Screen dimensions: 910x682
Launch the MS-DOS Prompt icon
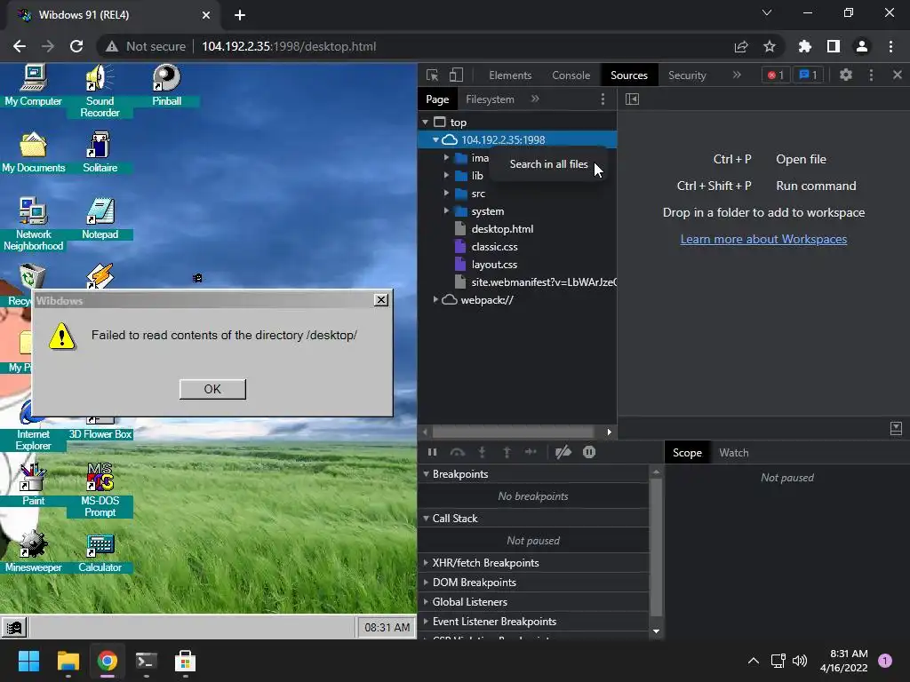click(100, 490)
